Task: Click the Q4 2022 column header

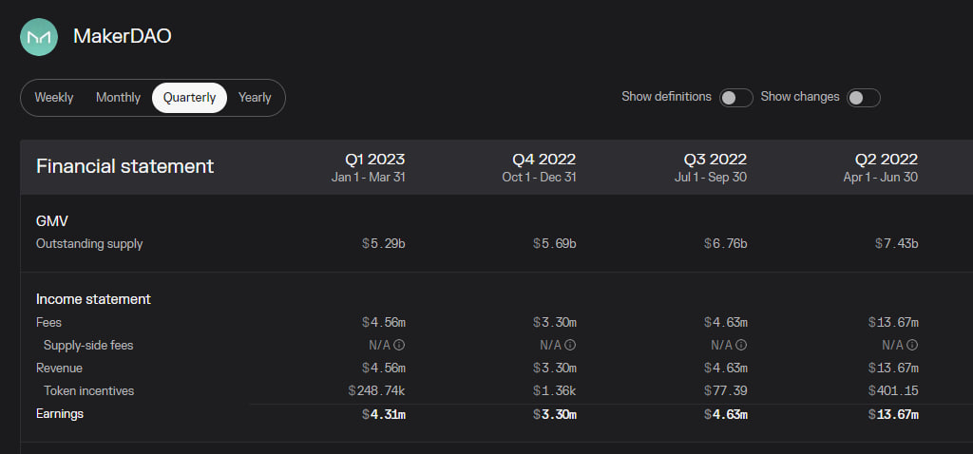Action: [540, 167]
